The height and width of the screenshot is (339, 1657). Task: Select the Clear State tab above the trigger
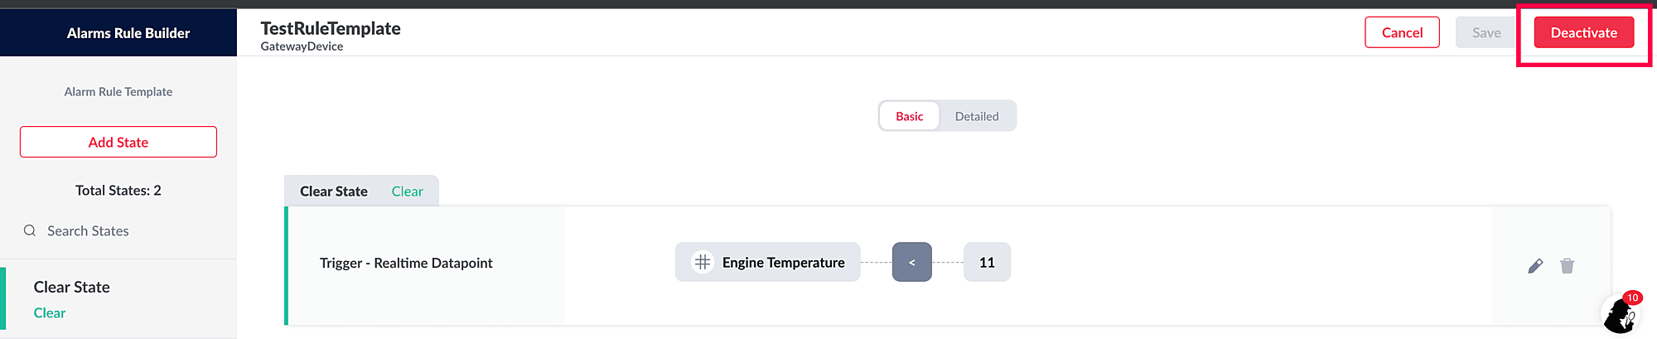361,191
